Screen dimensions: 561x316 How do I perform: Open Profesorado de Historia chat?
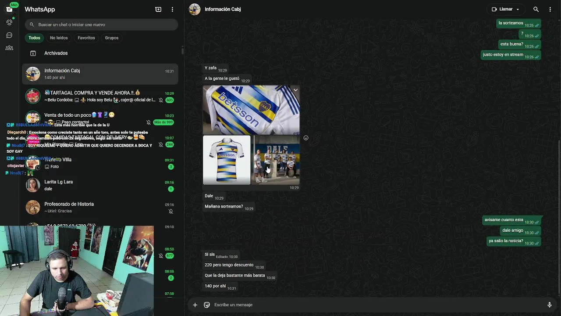100,207
